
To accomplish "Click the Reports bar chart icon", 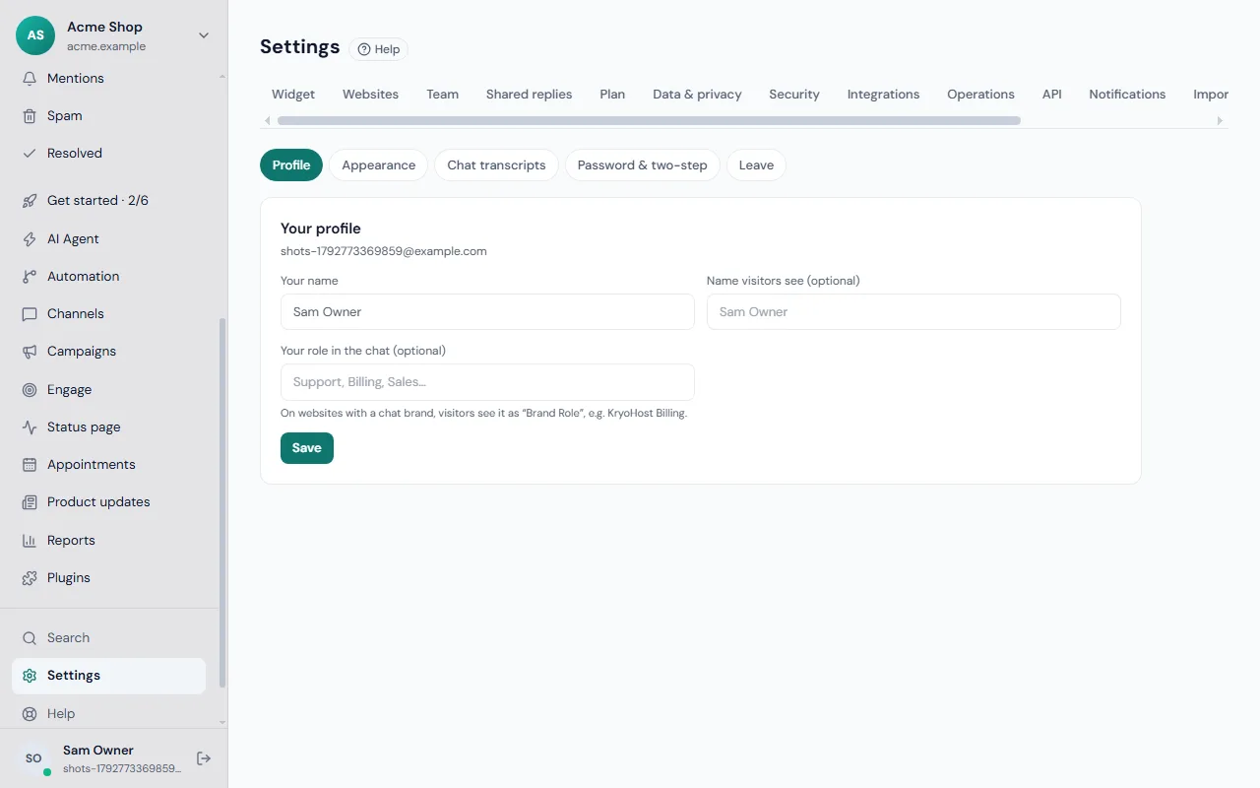I will (30, 540).
